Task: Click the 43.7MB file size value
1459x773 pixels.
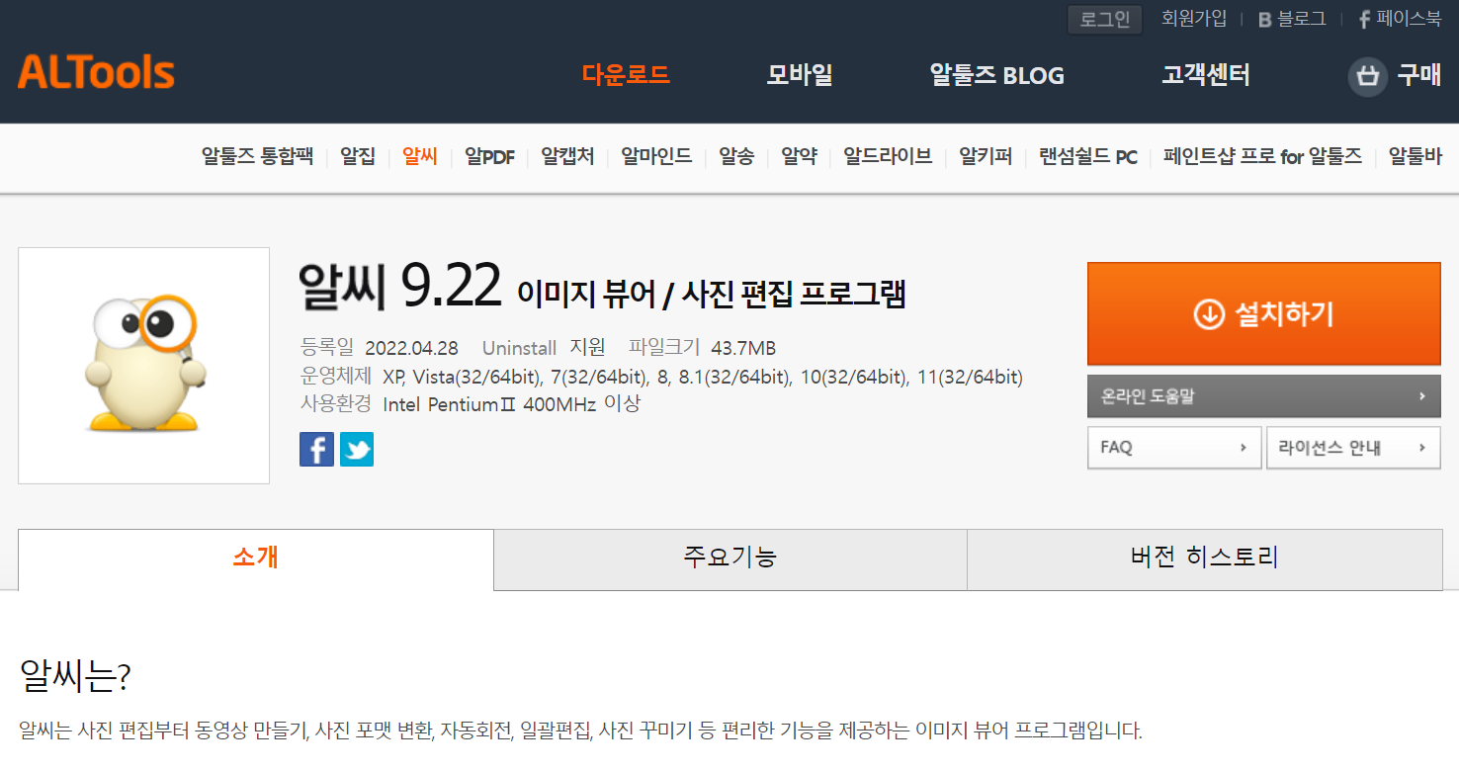Action: 743,348
